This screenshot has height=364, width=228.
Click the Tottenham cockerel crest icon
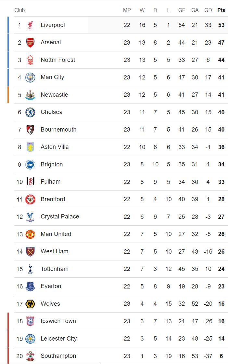30,269
